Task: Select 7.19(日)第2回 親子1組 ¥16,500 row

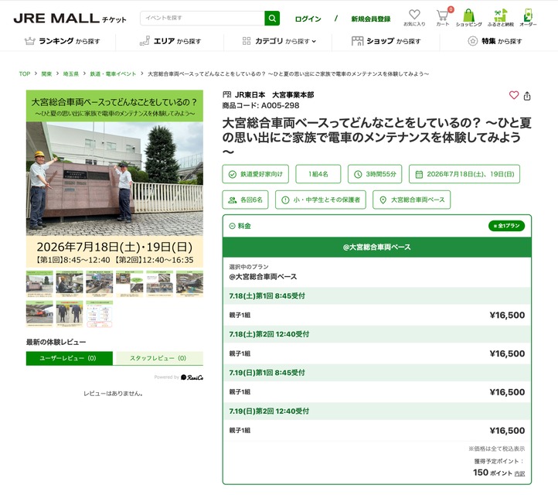Action: click(377, 431)
